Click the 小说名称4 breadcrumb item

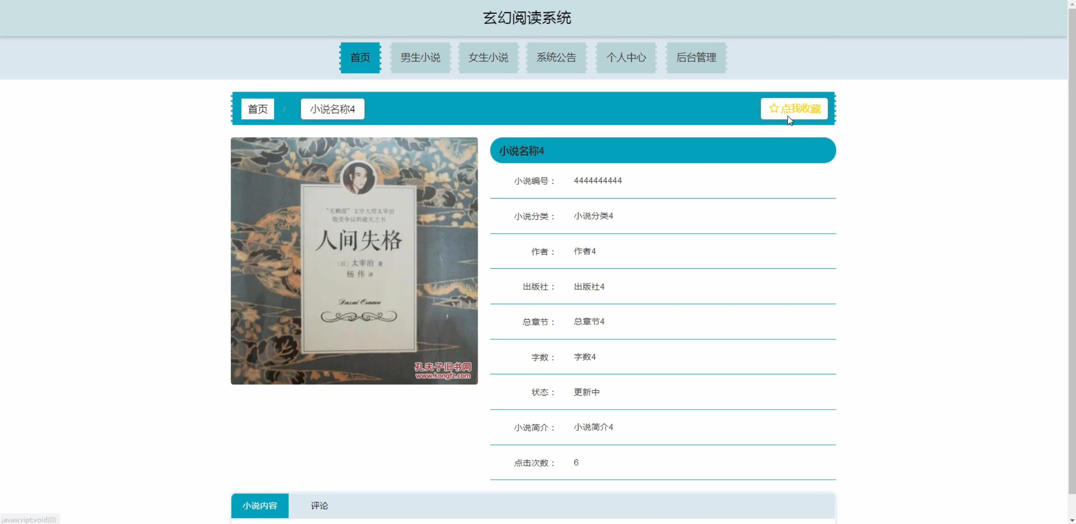click(332, 109)
